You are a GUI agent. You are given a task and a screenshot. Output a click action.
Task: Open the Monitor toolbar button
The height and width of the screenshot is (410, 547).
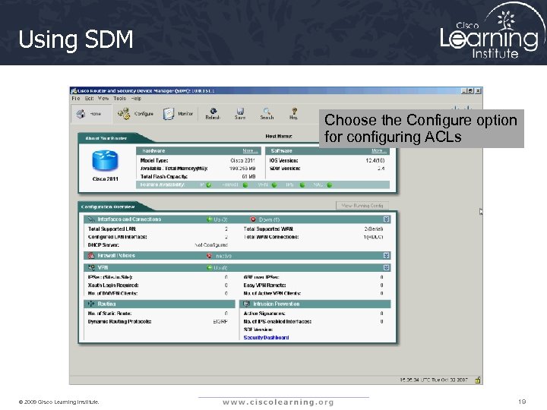178,114
